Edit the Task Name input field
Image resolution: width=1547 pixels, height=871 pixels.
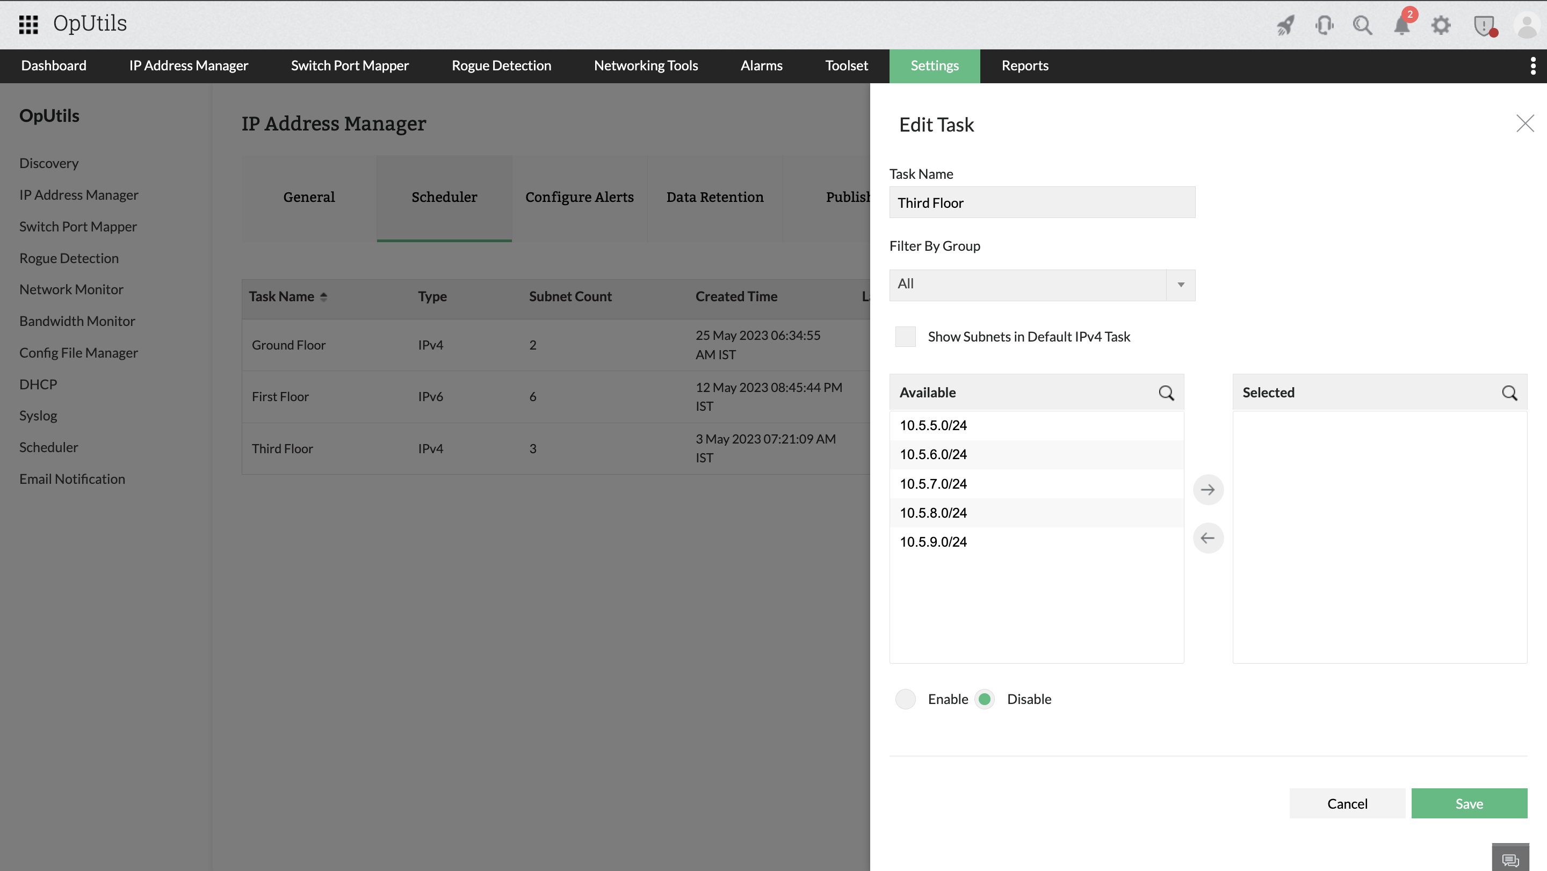[x=1042, y=202]
